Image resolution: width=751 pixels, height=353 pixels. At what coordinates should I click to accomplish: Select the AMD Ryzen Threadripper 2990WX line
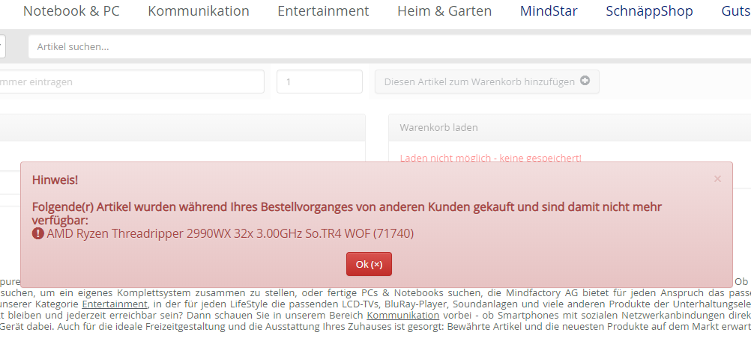[x=230, y=233]
